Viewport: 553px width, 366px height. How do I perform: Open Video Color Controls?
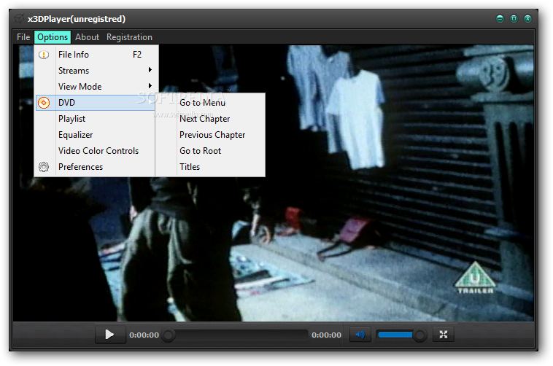(x=96, y=151)
